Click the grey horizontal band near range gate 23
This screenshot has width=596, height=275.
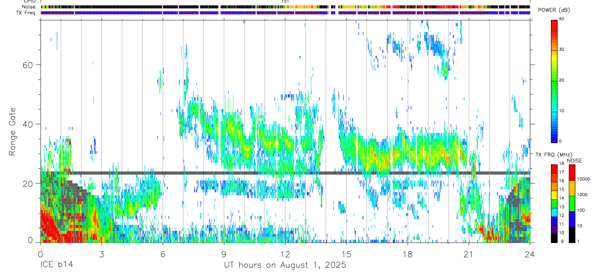tap(300, 173)
